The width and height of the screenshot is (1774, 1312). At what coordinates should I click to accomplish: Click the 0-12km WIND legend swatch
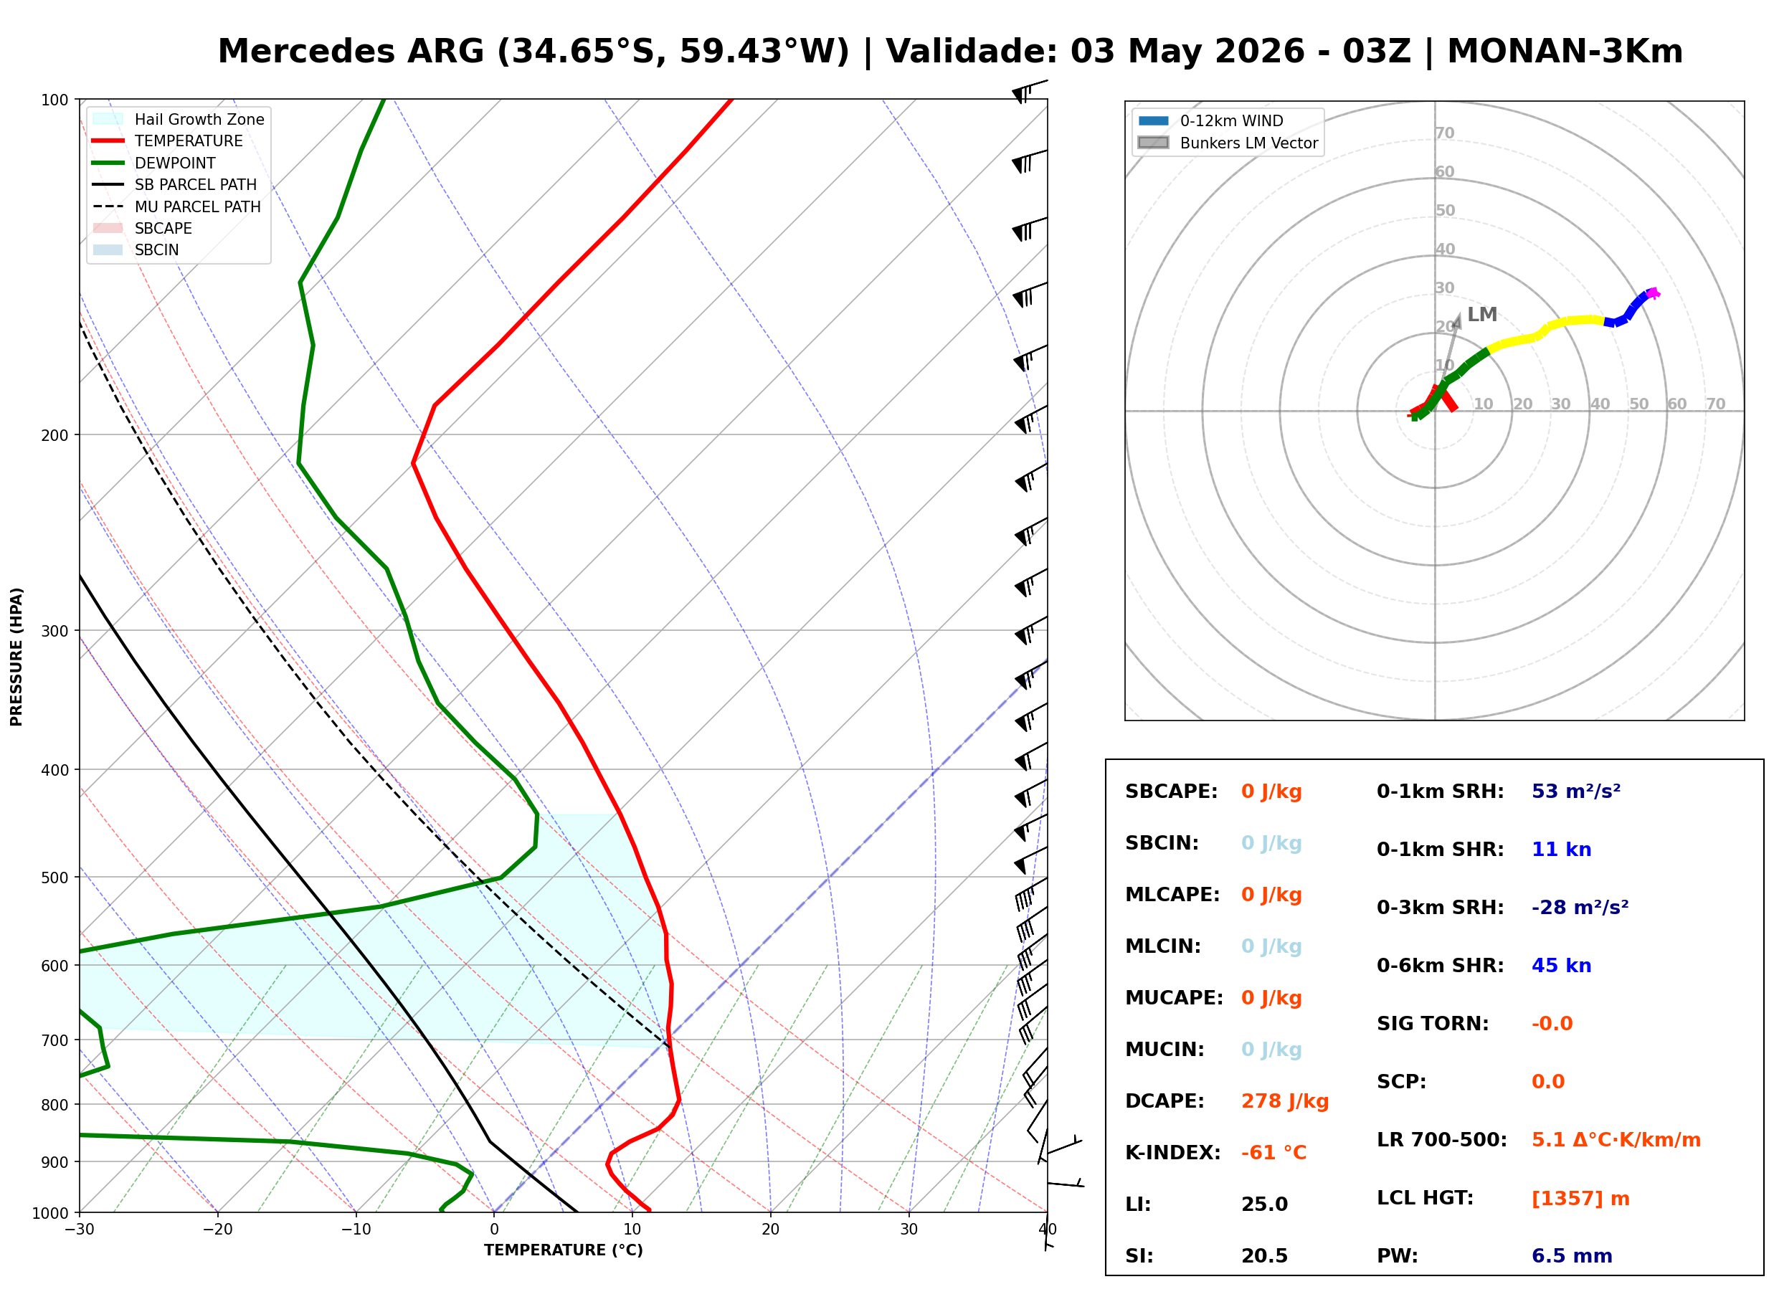(1154, 120)
